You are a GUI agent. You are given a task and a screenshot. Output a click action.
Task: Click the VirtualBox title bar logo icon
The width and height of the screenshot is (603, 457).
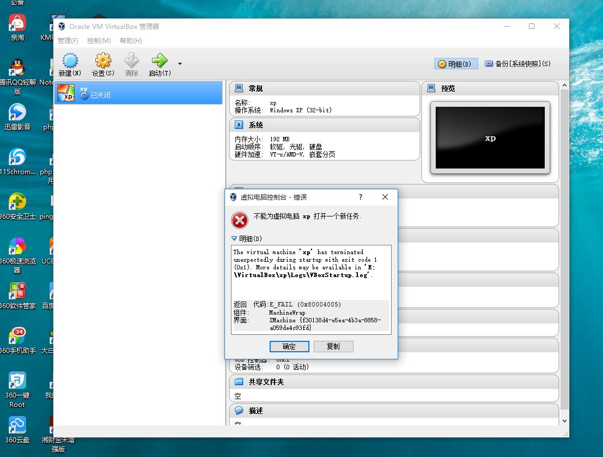(62, 26)
